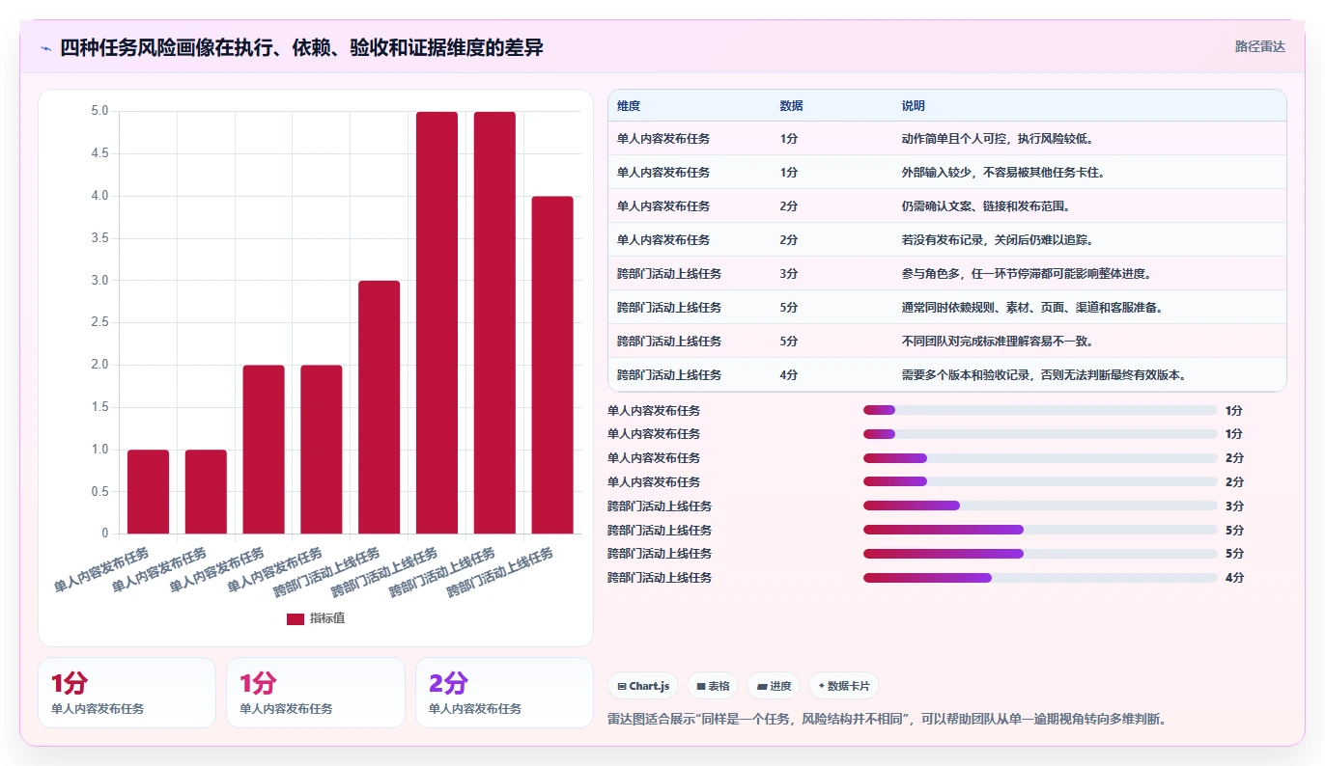The height and width of the screenshot is (766, 1325).
Task: Click the 0 y-axis label
Action: coord(105,533)
